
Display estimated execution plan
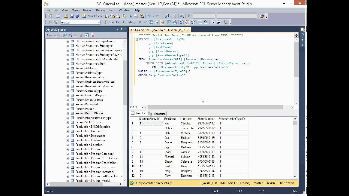pos(151,22)
